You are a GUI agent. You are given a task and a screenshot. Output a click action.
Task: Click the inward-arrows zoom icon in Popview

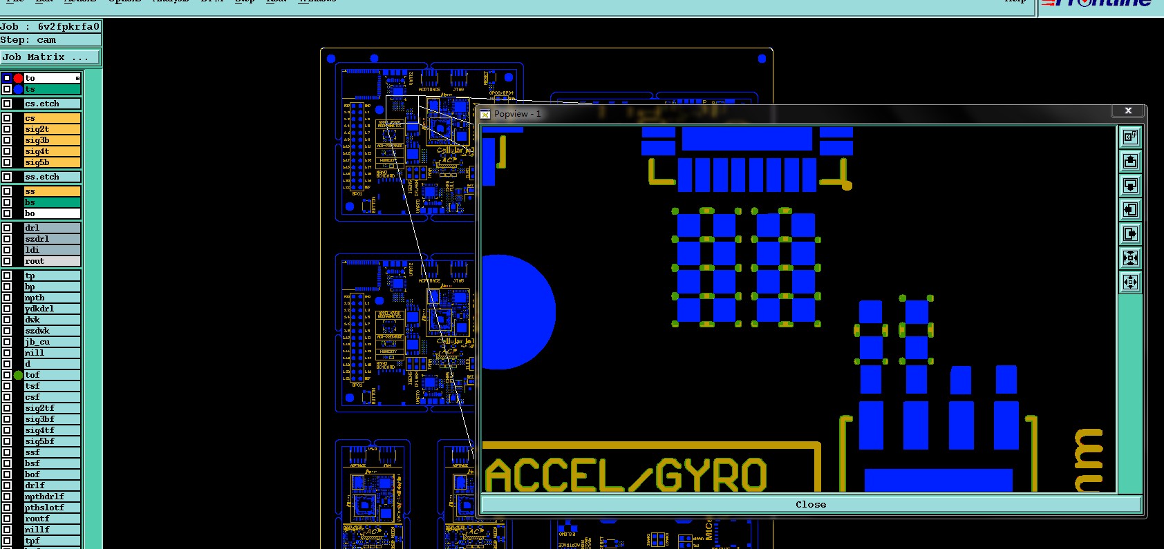[x=1130, y=258]
